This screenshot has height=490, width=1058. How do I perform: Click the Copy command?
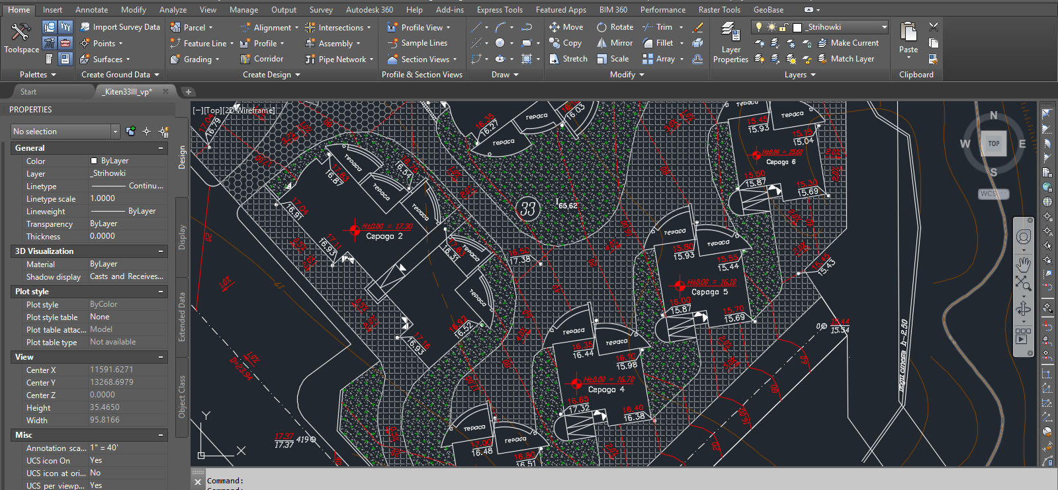[x=566, y=43]
